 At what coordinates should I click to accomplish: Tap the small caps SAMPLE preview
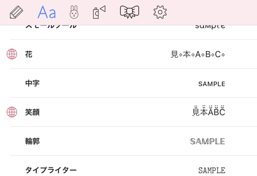click(x=212, y=84)
